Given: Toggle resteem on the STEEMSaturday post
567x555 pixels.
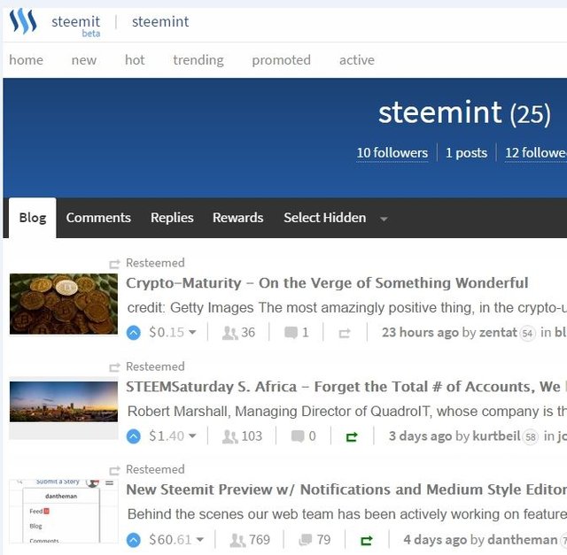Looking at the screenshot, I should 352,436.
